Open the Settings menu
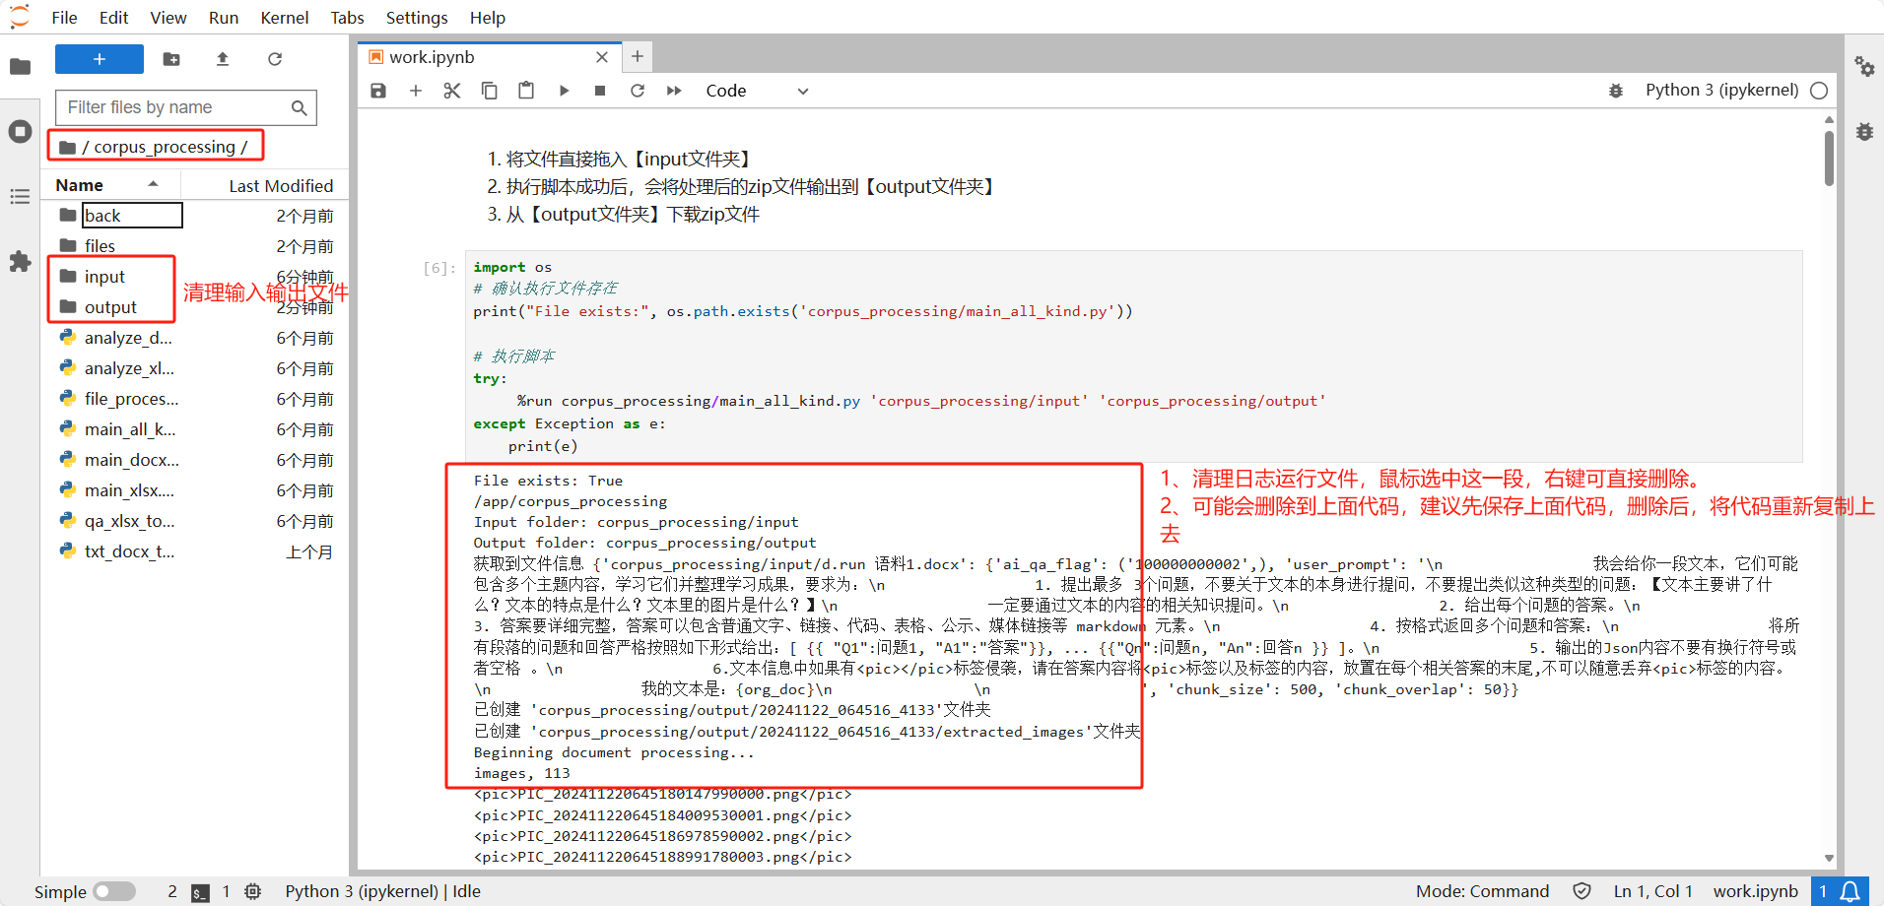 click(x=416, y=18)
